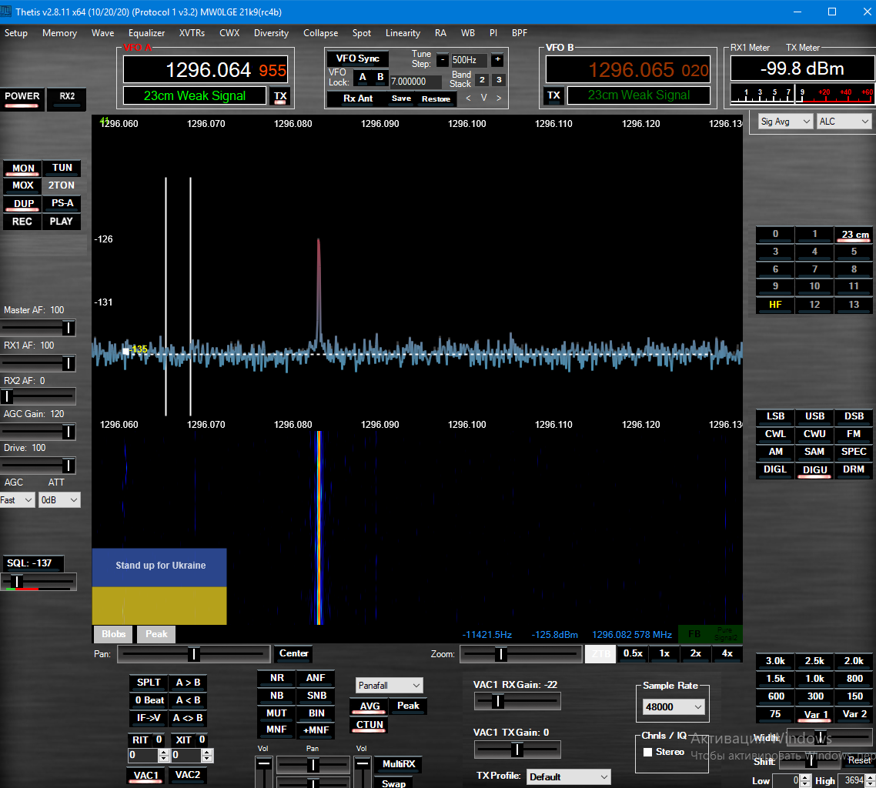Open the ATT attenuator dropdown
Viewport: 876px width, 788px height.
click(59, 500)
